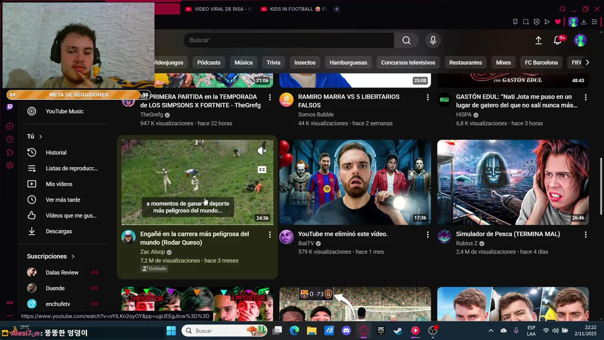Open options for Gastón Edul video
The image size is (604, 340).
click(586, 97)
